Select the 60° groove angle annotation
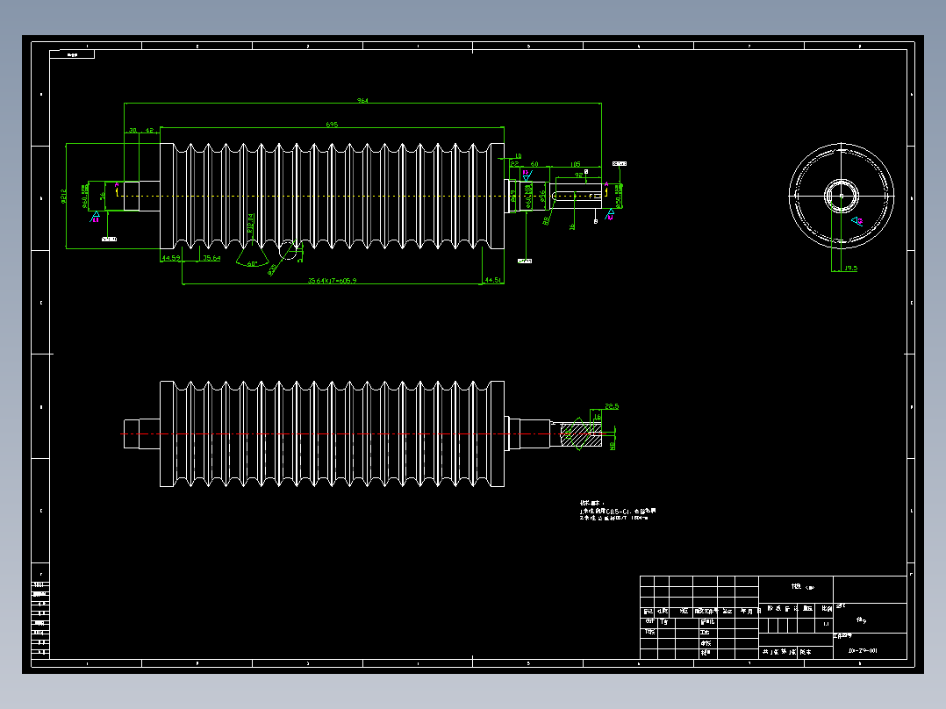 click(x=252, y=264)
